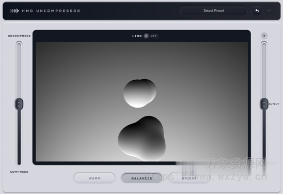Screen dimensions: 283x194
Task: Click the HMD UNCOMPRESSOR title text
Action: pyautogui.click(x=51, y=11)
